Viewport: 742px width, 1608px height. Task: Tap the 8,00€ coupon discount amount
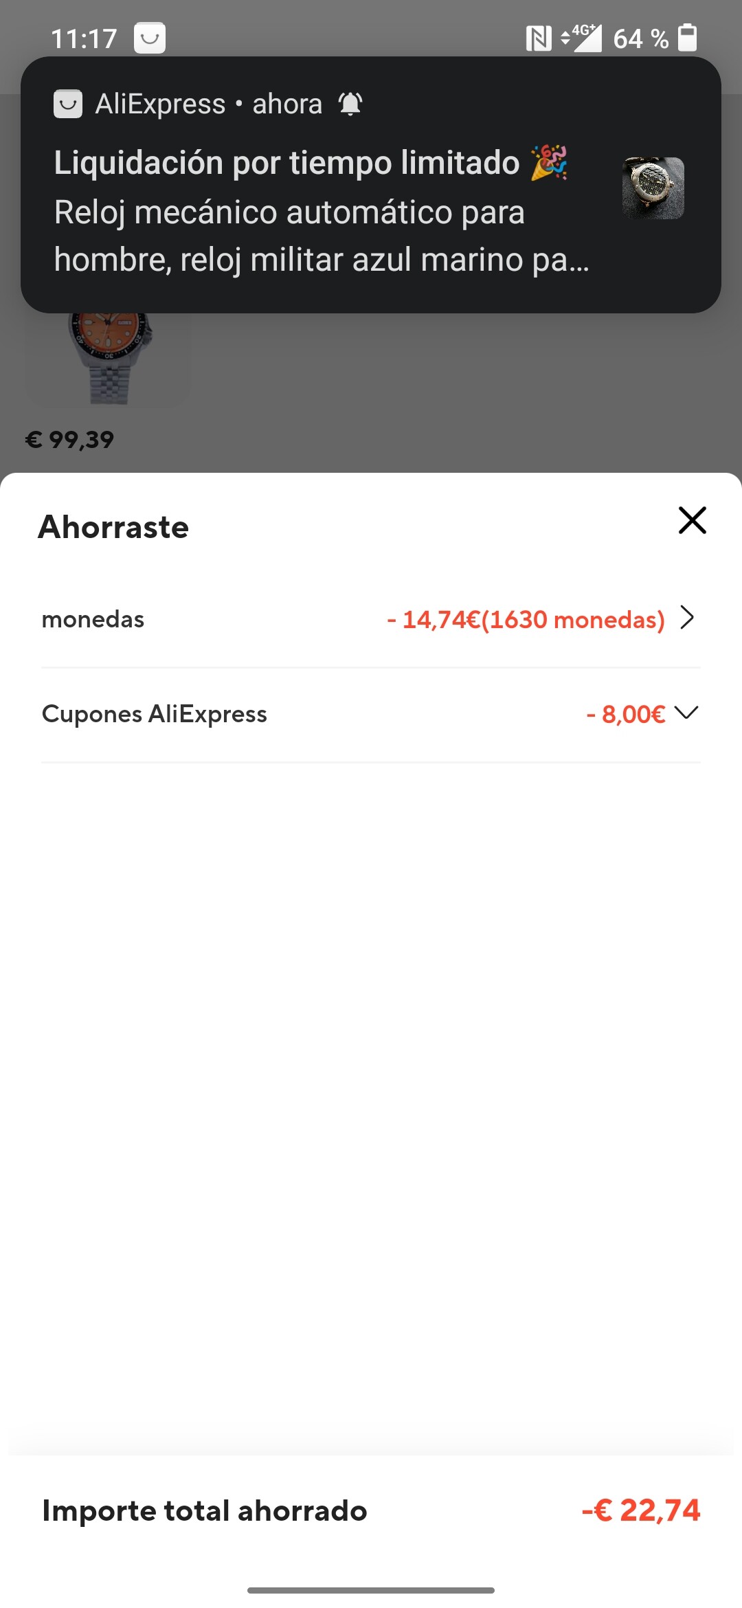tap(626, 714)
